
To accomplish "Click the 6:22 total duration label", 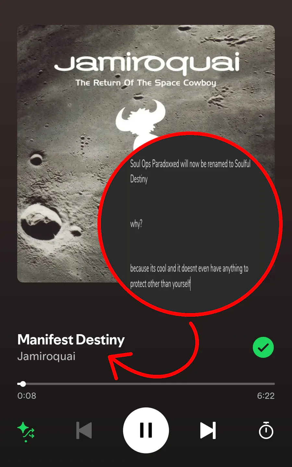I will pyautogui.click(x=266, y=396).
